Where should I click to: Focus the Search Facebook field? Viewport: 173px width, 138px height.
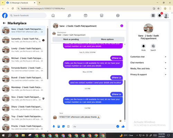28,16
